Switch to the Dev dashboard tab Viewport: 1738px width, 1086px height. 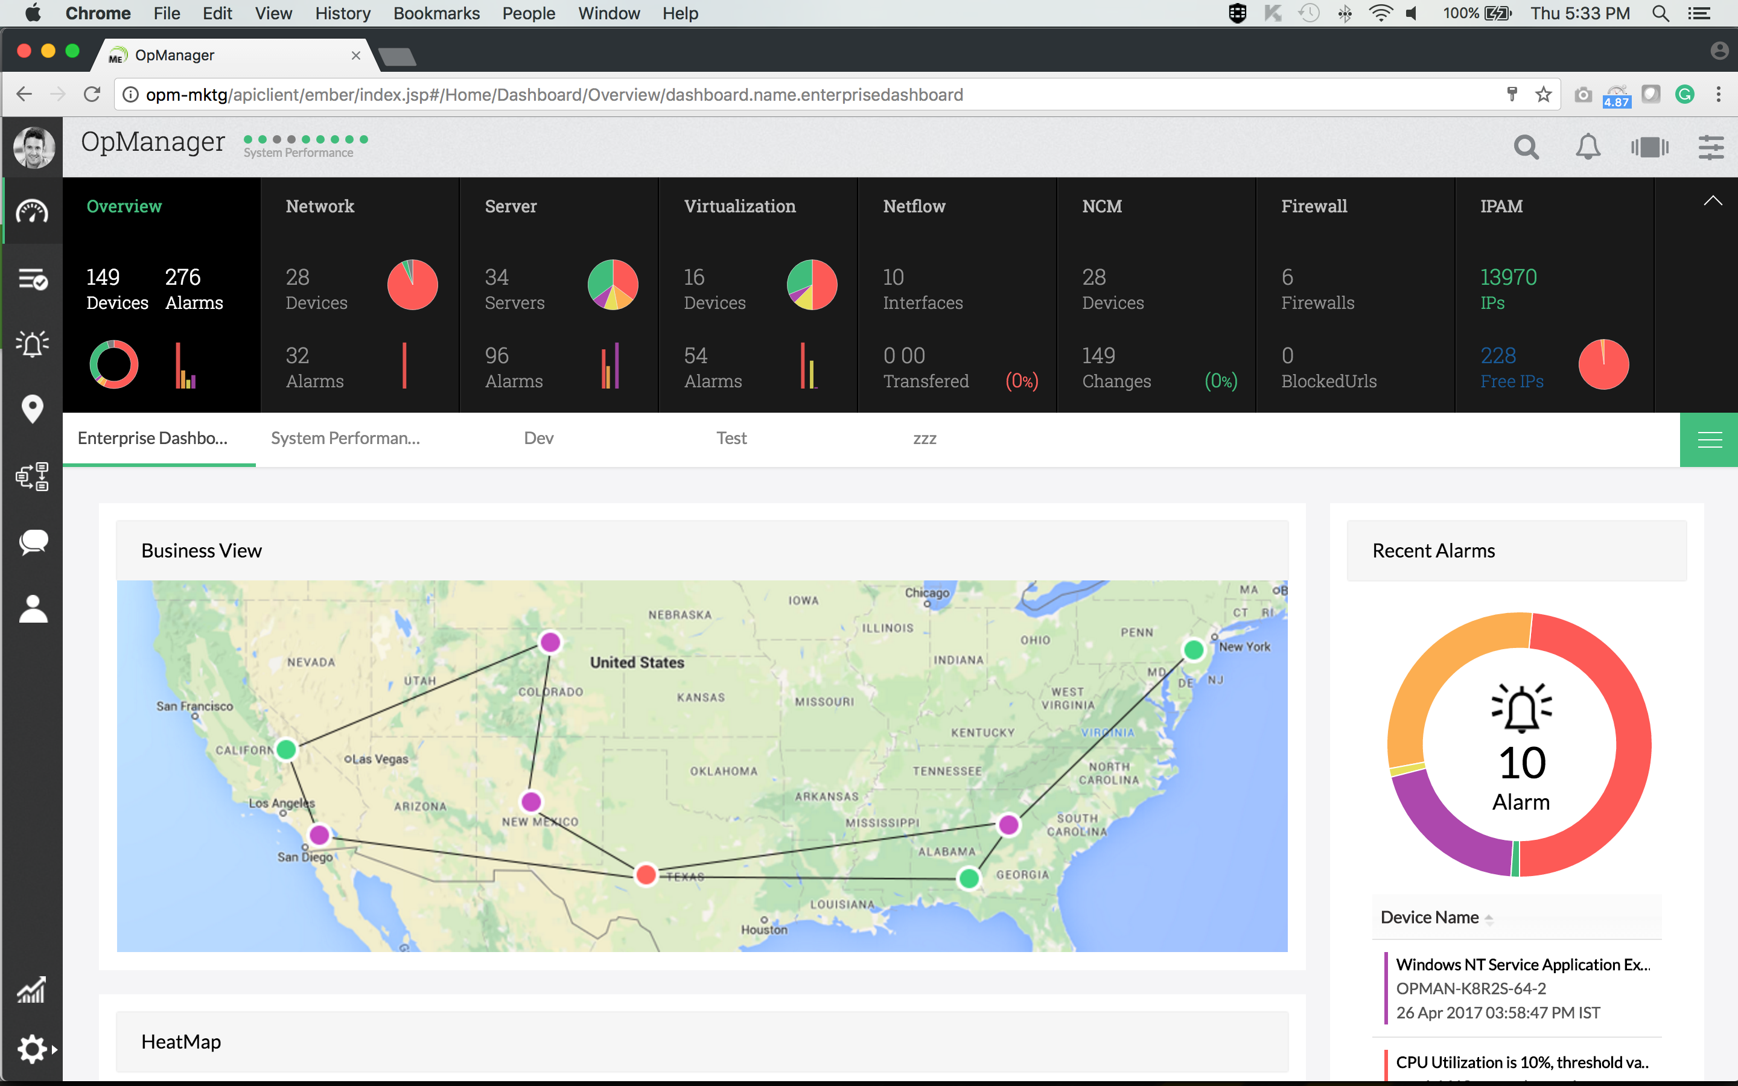[x=539, y=438]
